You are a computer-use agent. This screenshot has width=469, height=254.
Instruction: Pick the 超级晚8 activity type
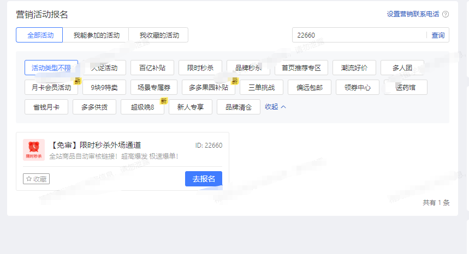pyautogui.click(x=143, y=107)
